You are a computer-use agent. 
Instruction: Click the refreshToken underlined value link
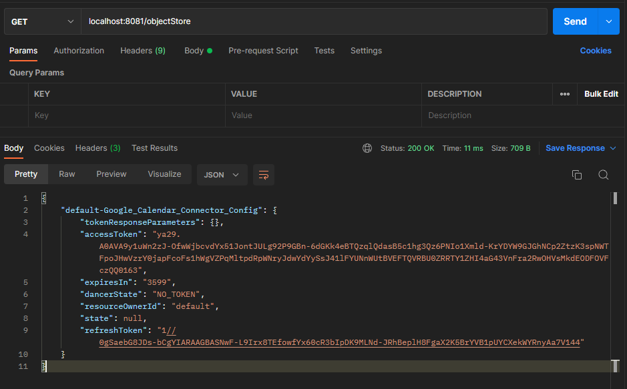339,342
